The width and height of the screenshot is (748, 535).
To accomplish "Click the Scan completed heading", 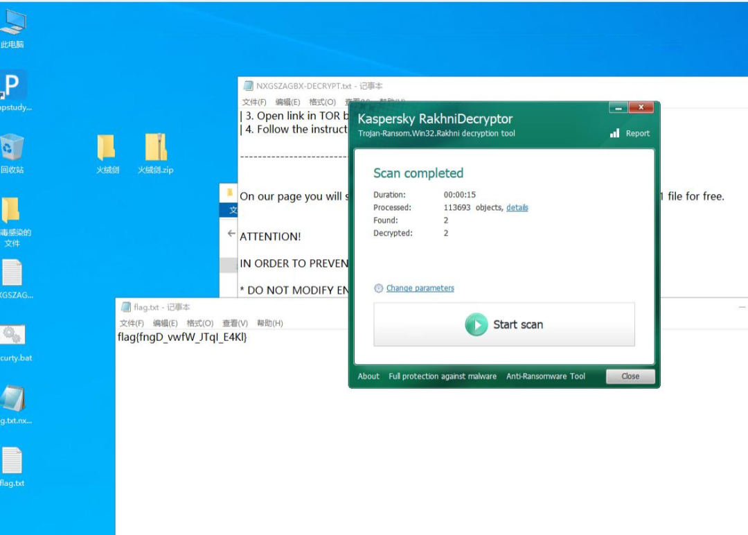I will [418, 173].
